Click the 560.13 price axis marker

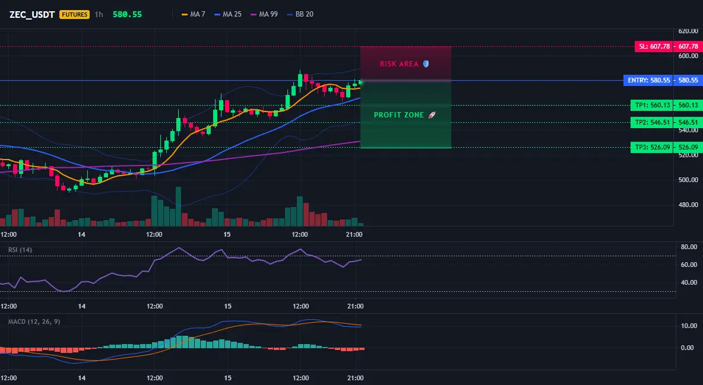tap(688, 106)
